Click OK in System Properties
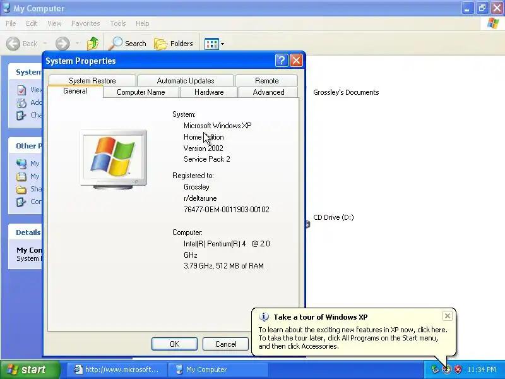 point(175,344)
